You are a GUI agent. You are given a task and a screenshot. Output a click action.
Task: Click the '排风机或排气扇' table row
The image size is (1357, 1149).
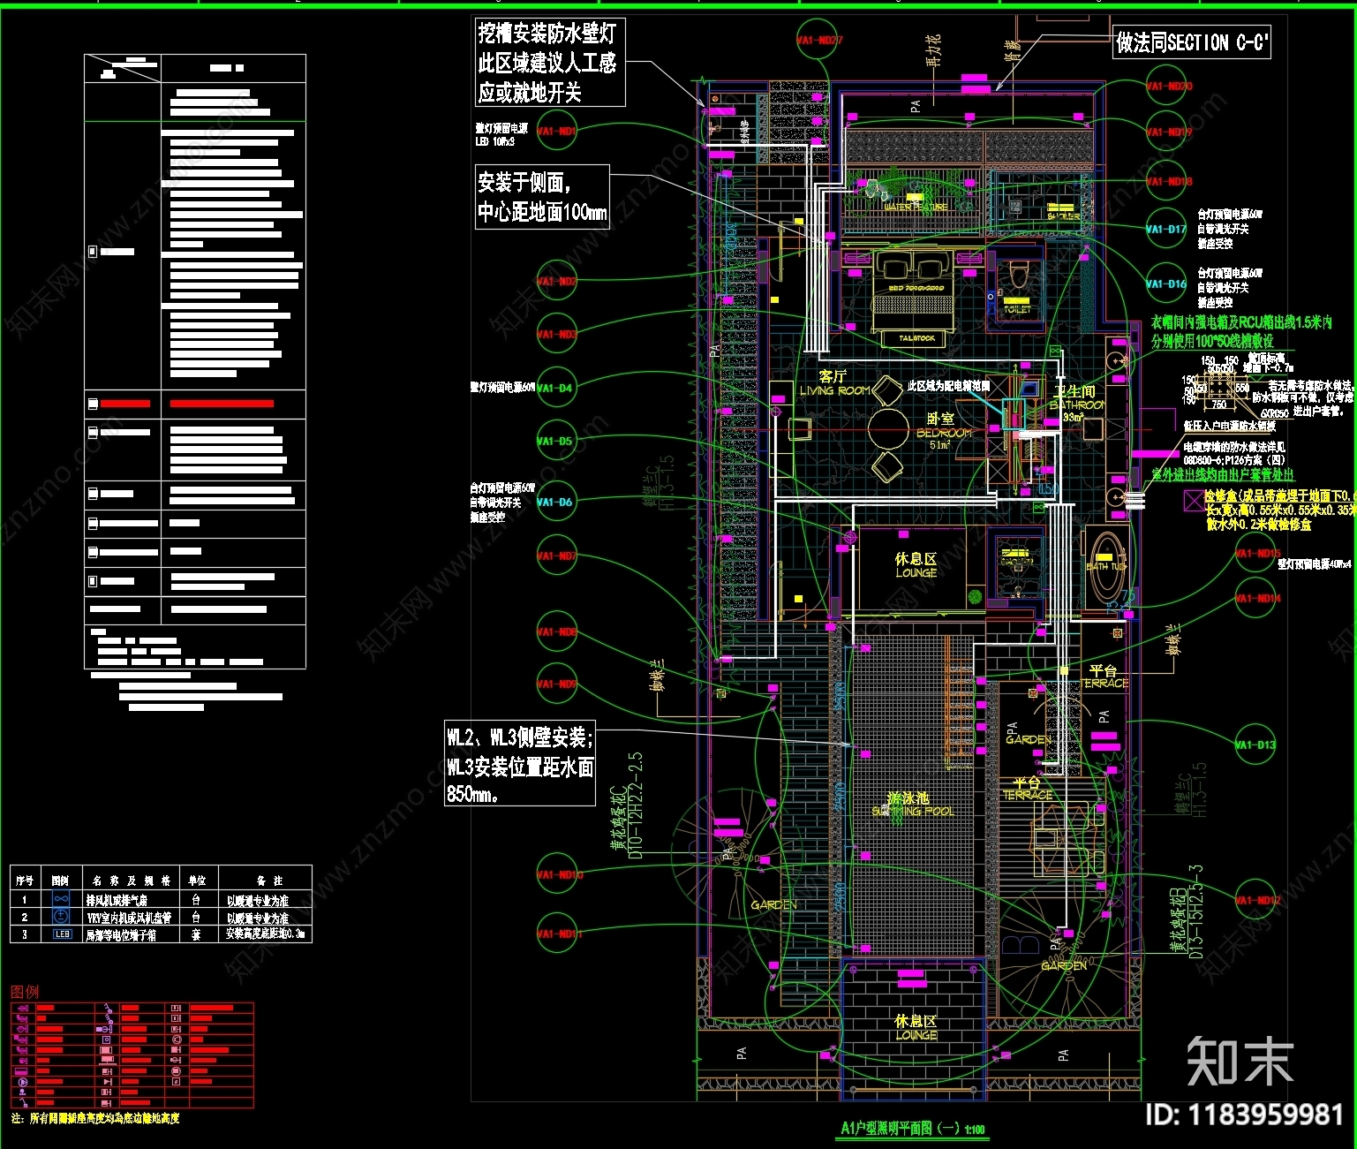click(162, 900)
